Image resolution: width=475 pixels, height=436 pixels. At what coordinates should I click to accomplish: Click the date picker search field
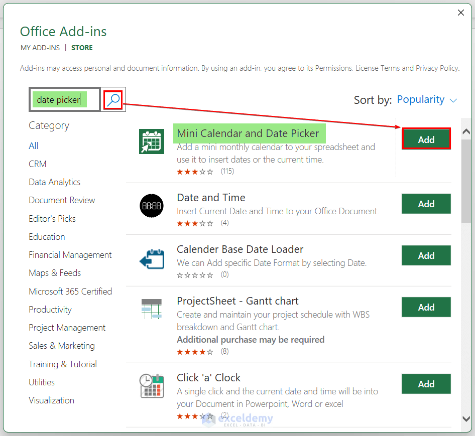(x=65, y=100)
